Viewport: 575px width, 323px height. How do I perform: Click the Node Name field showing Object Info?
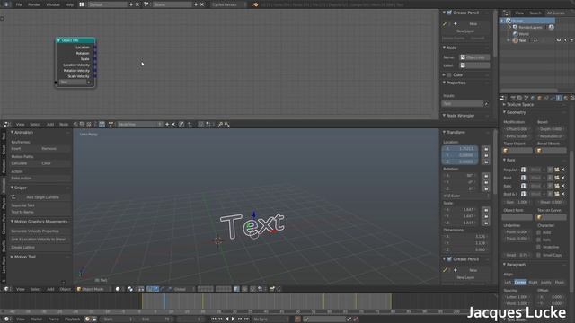click(x=474, y=57)
